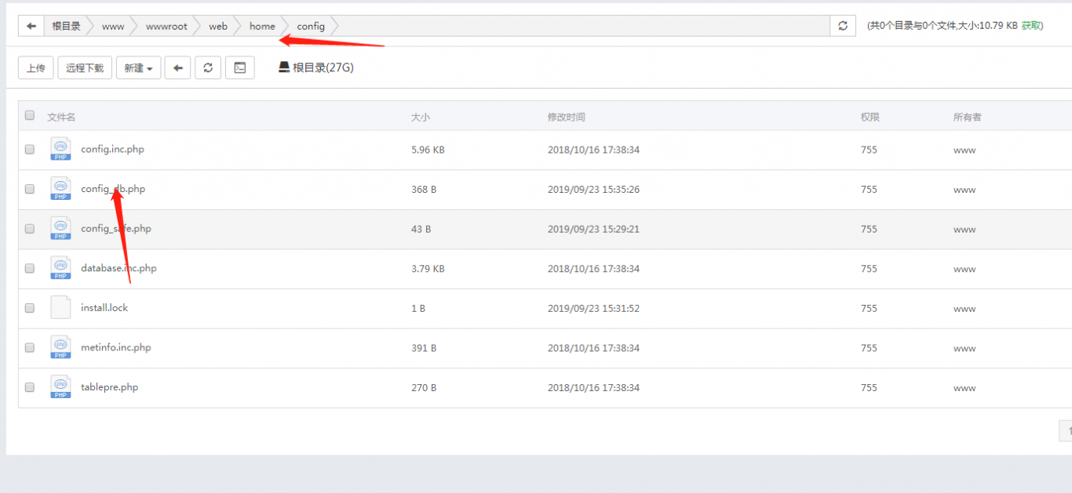This screenshot has height=493, width=1072.
Task: Navigate to wwwroot in breadcrumb path
Action: 166,26
